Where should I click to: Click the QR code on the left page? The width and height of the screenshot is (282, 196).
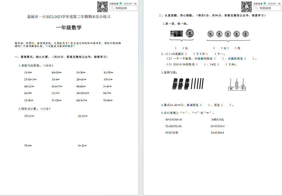point(103,7)
